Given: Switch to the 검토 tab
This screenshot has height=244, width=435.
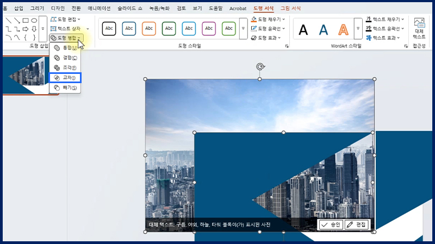Looking at the screenshot, I should [182, 8].
